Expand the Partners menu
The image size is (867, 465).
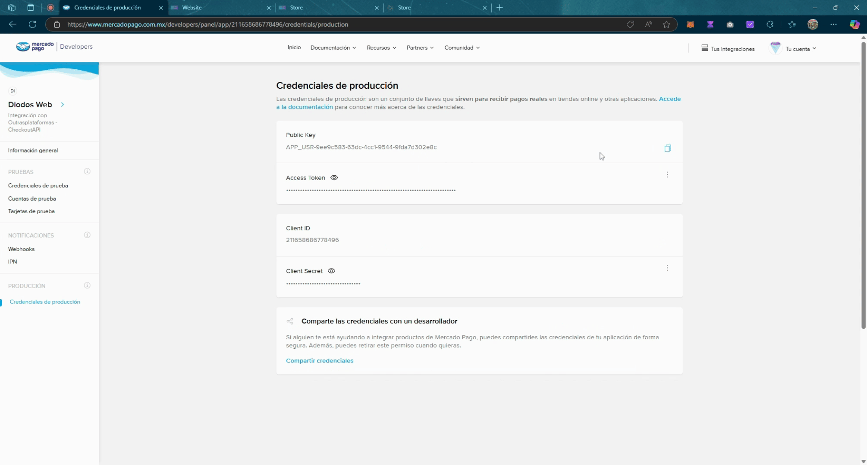point(420,48)
